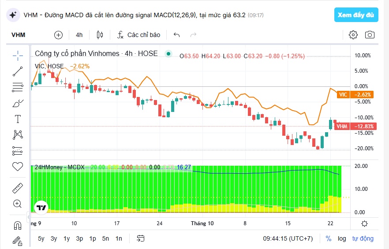389x249 pixels.
Task: Click the AI sparkle icon beside the VHM alert
Action: tap(13, 15)
